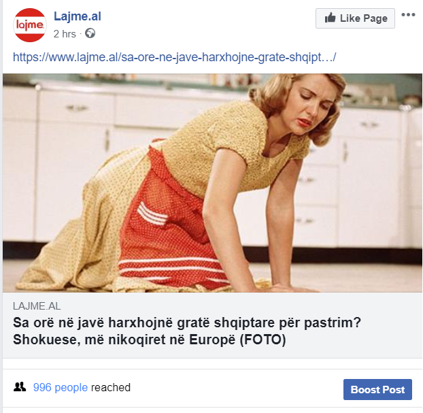Open the three-dot post options menu
Viewport: 423px width, 413px height.
pyautogui.click(x=408, y=15)
